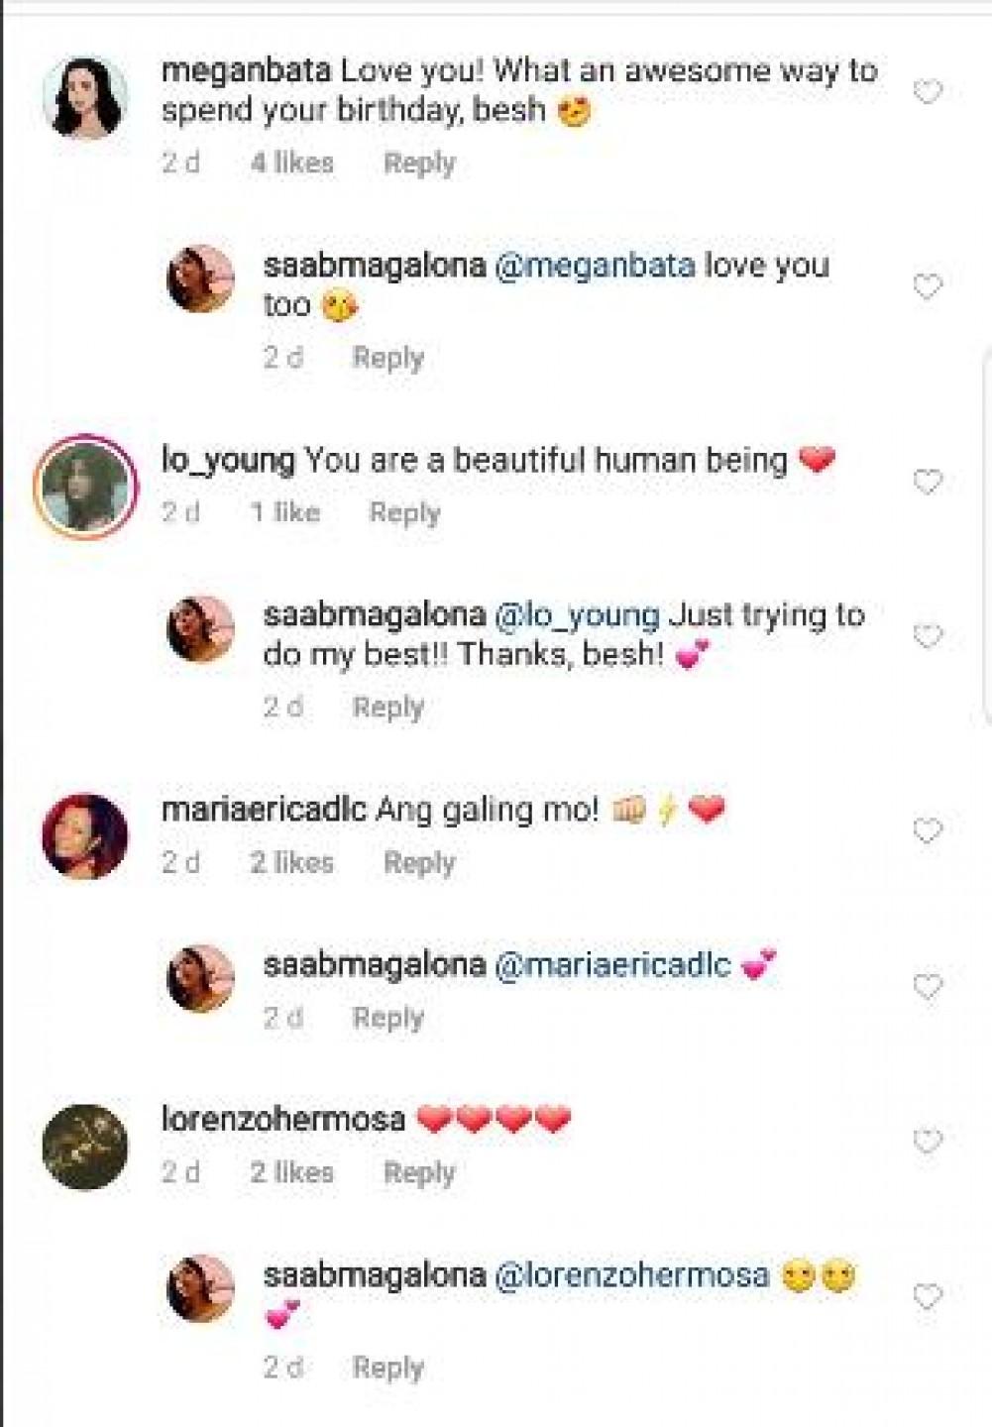
Task: Open the @lo_young mention link
Action: [577, 616]
